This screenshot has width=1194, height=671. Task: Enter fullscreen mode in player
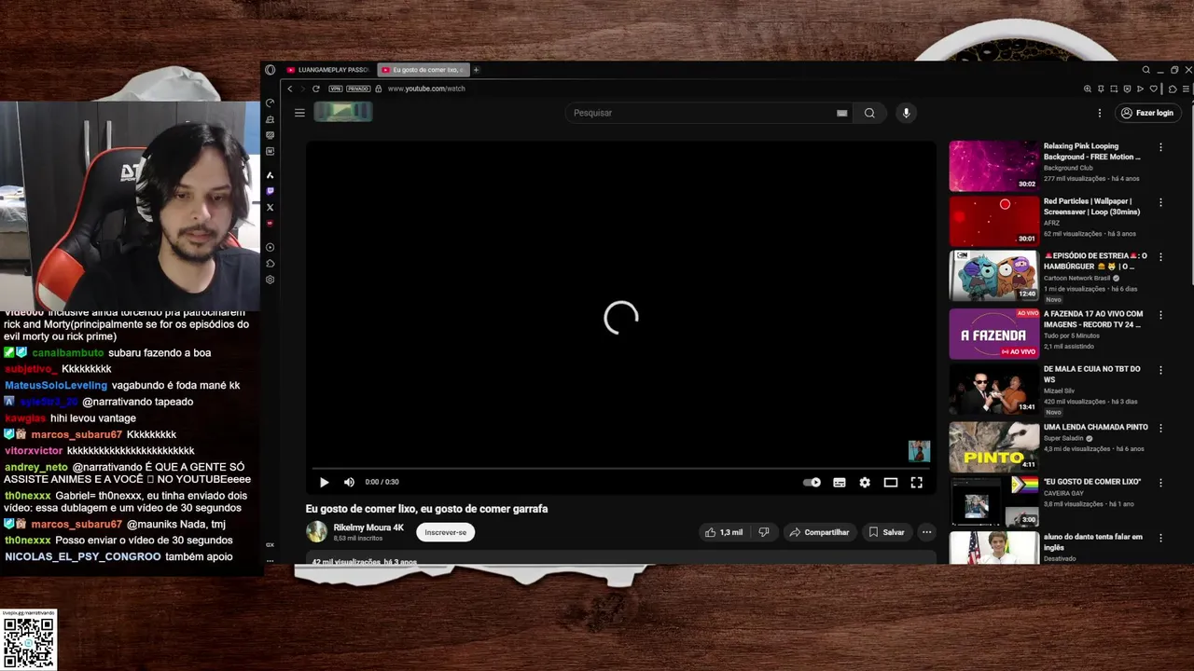(x=917, y=482)
